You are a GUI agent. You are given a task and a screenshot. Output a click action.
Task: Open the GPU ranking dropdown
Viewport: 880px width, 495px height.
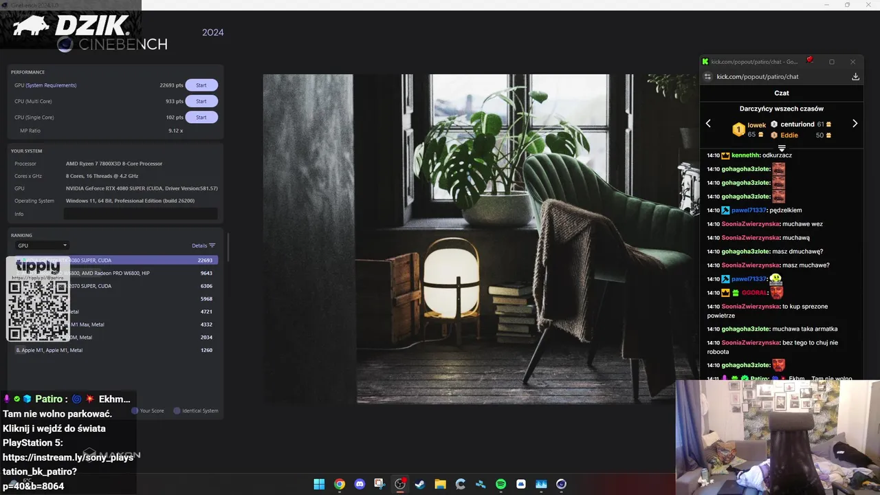coord(42,245)
